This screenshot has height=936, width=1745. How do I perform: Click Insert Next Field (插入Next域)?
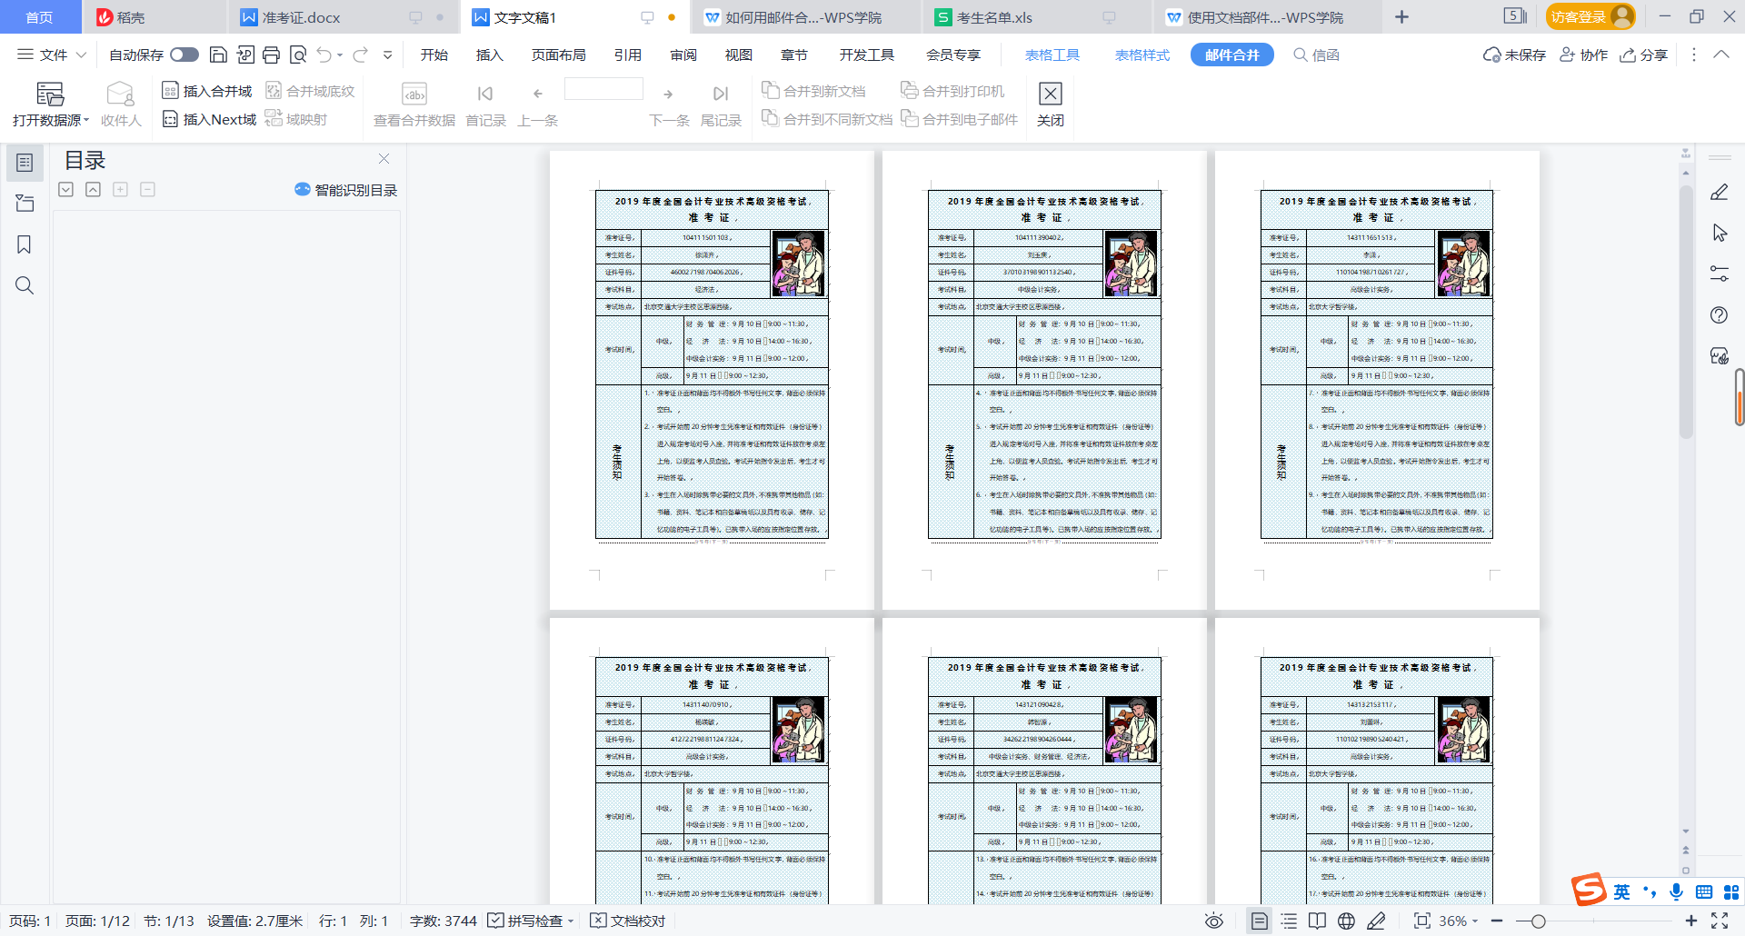(209, 119)
